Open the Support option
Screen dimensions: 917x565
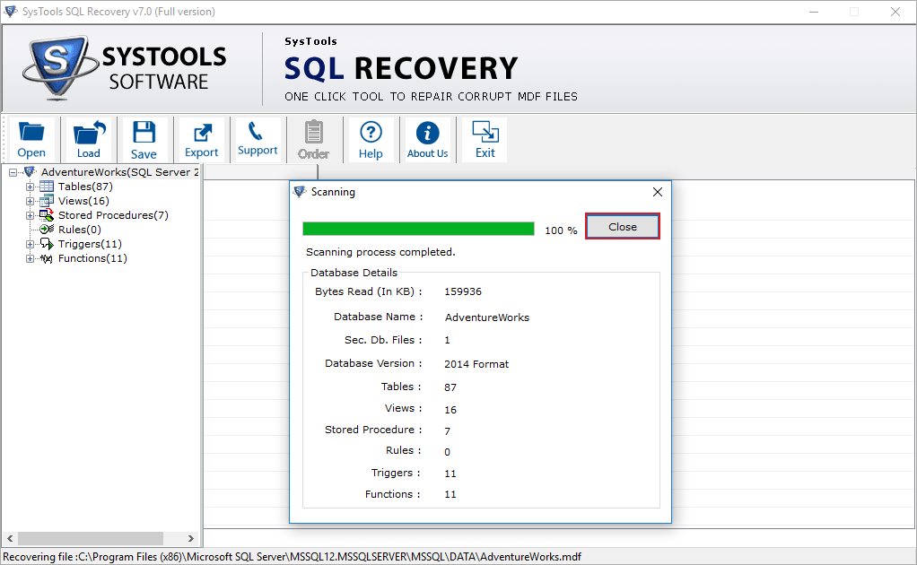click(x=258, y=139)
